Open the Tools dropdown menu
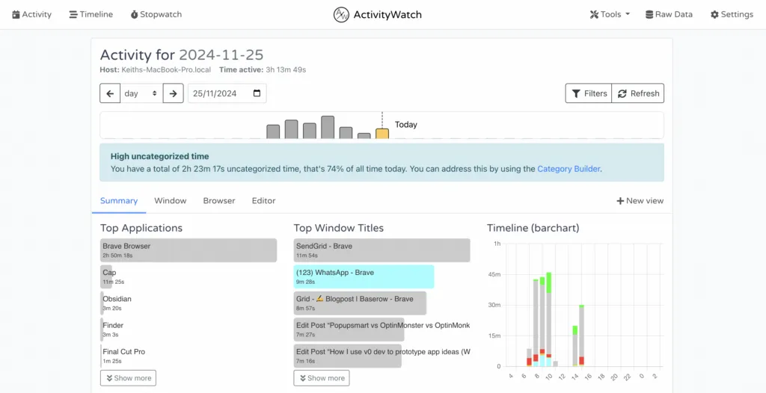This screenshot has width=766, height=393. tap(610, 14)
